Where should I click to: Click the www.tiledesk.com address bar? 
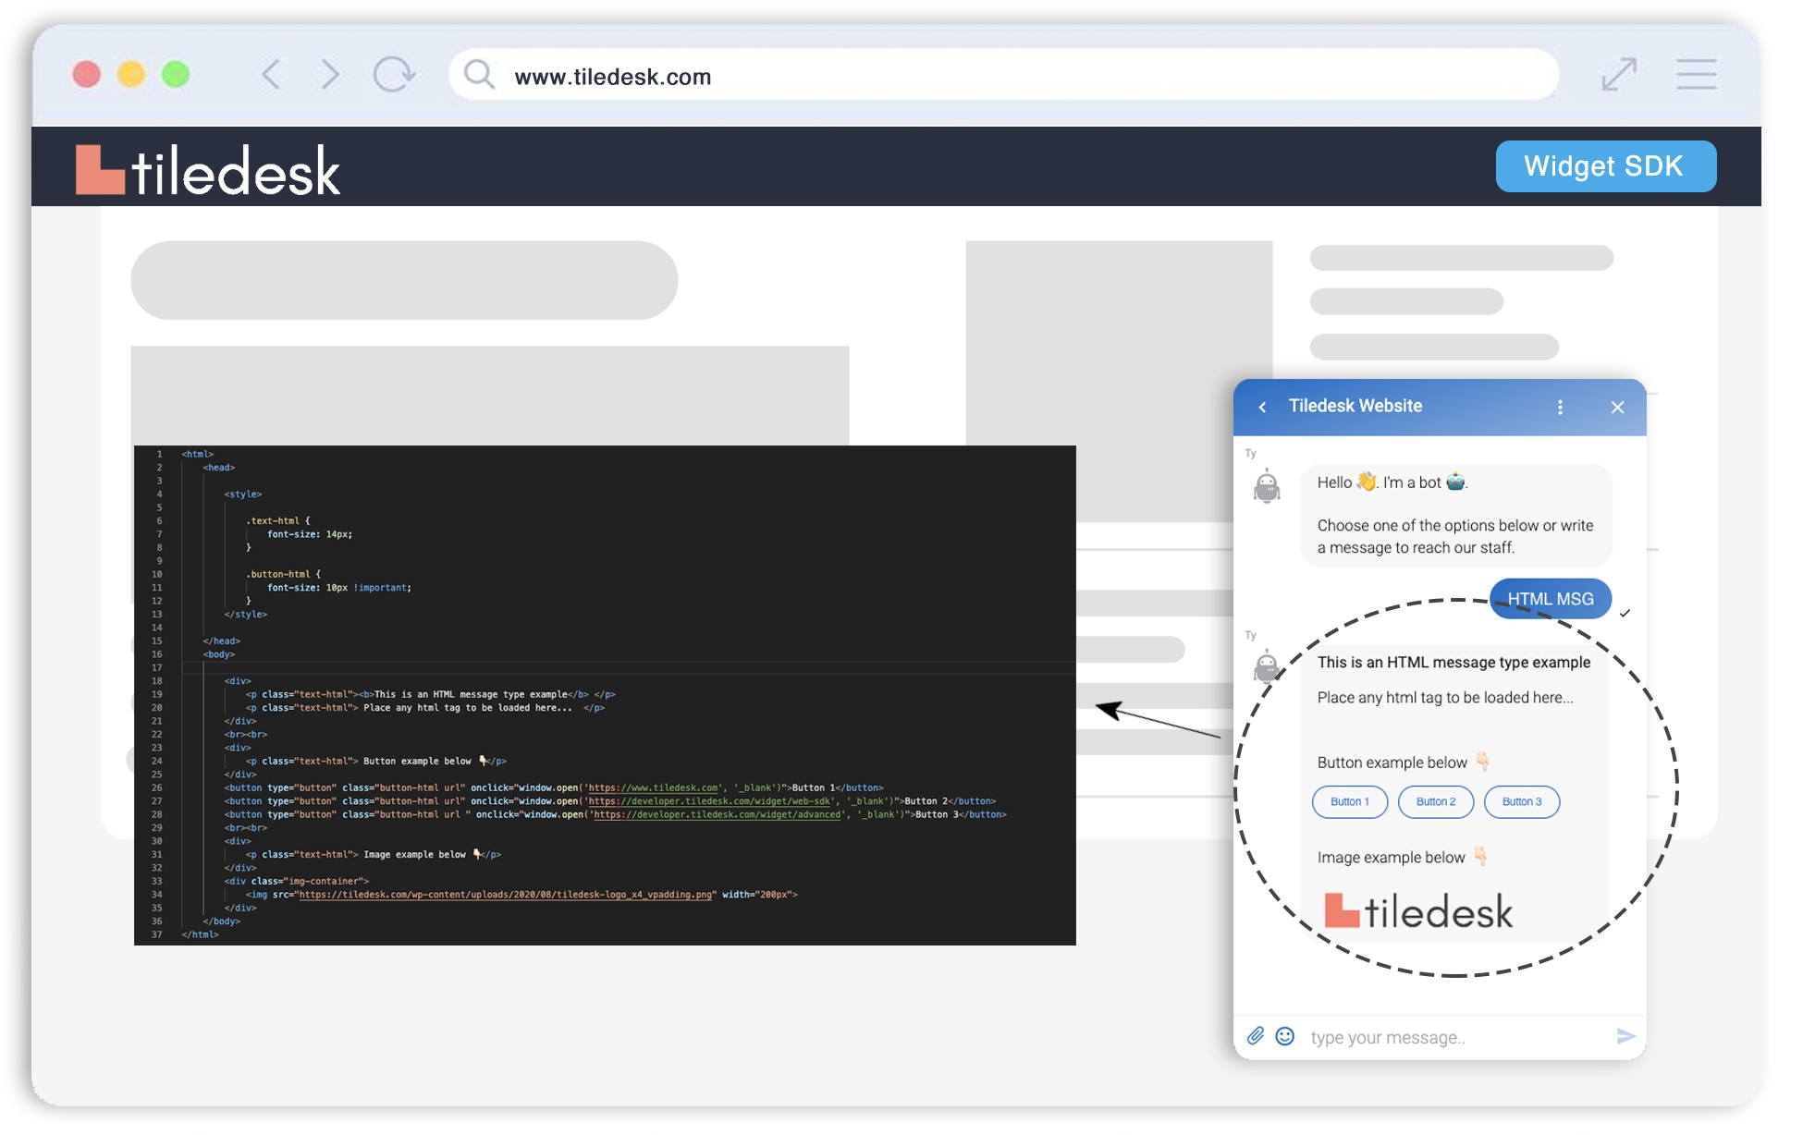coord(1003,75)
